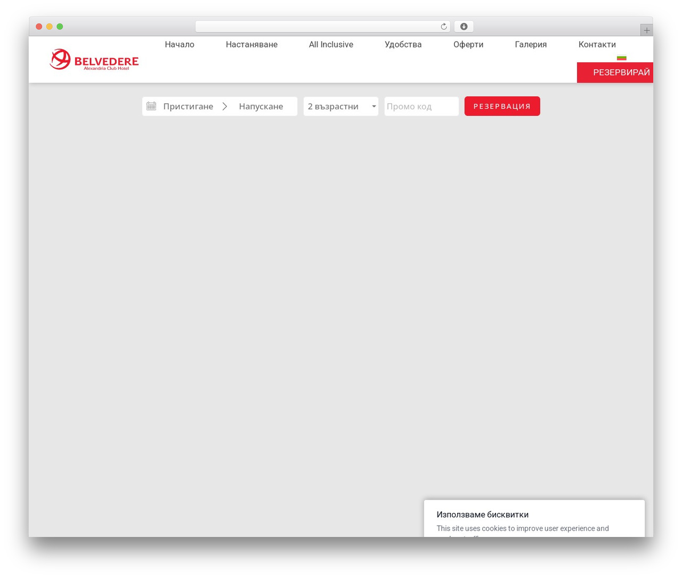Screen dimensions: 682x578
Task: Click the browser address bar
Action: [x=322, y=27]
